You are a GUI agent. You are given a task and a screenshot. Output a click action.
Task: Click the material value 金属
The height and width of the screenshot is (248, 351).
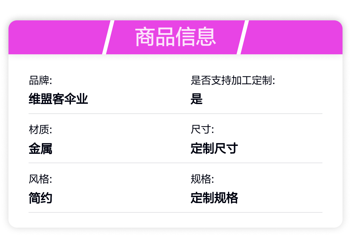click(x=40, y=148)
